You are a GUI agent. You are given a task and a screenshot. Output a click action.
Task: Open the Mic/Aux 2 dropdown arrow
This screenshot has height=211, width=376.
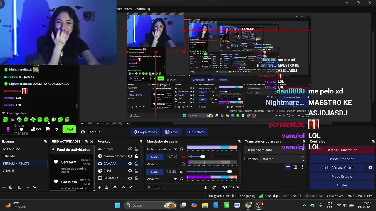[x=175, y=179]
